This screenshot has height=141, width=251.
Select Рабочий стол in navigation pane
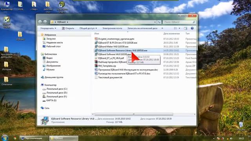click(53, 46)
